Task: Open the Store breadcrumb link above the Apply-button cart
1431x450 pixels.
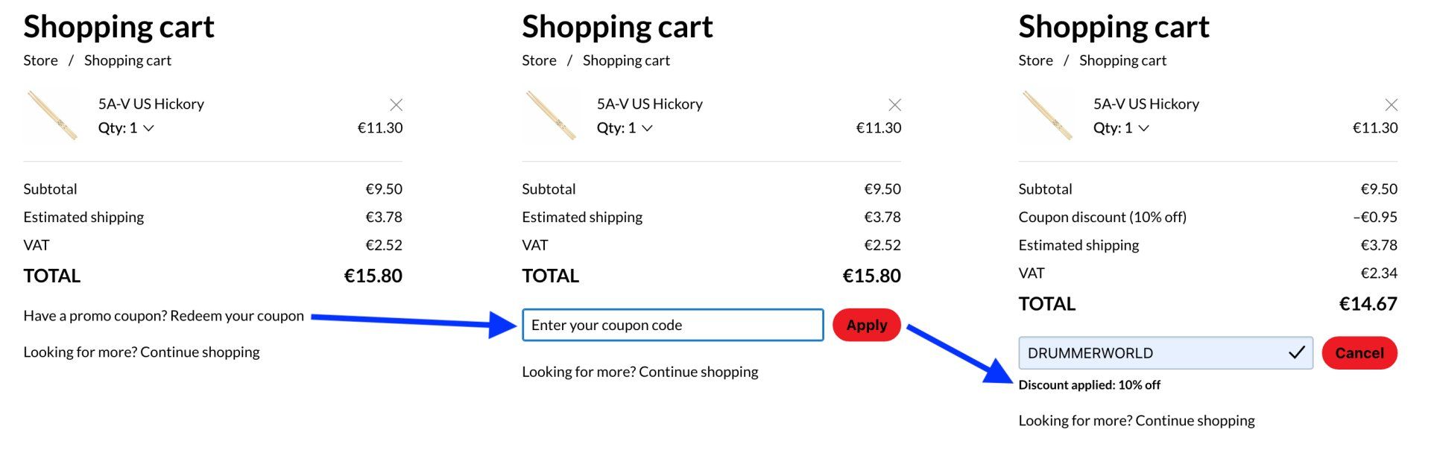Action: [x=539, y=60]
